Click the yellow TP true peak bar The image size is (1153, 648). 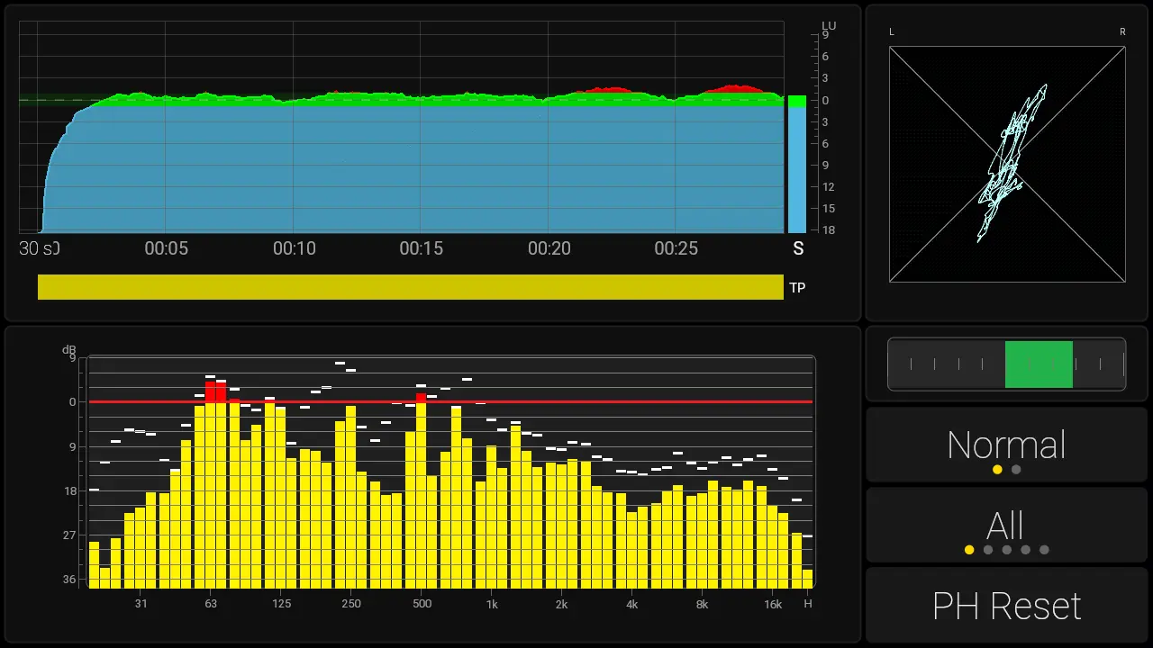pos(410,287)
